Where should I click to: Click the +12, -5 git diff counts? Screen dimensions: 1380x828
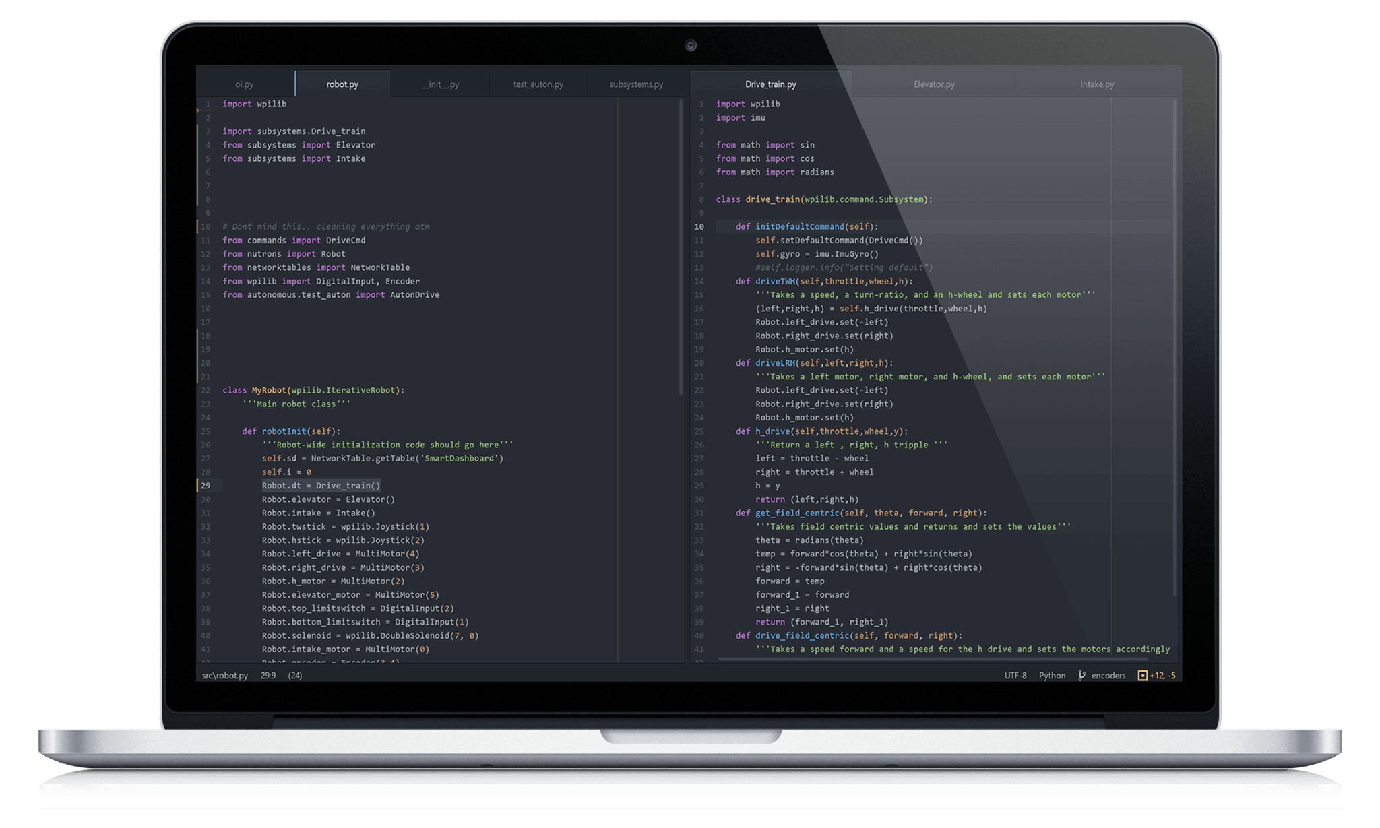tap(1162, 675)
